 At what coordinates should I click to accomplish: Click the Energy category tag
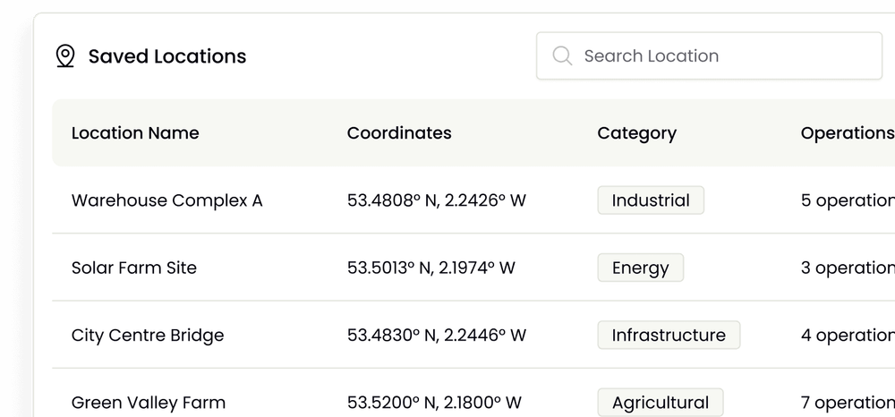tap(640, 268)
